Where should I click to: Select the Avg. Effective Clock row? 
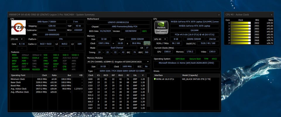(x=47, y=92)
